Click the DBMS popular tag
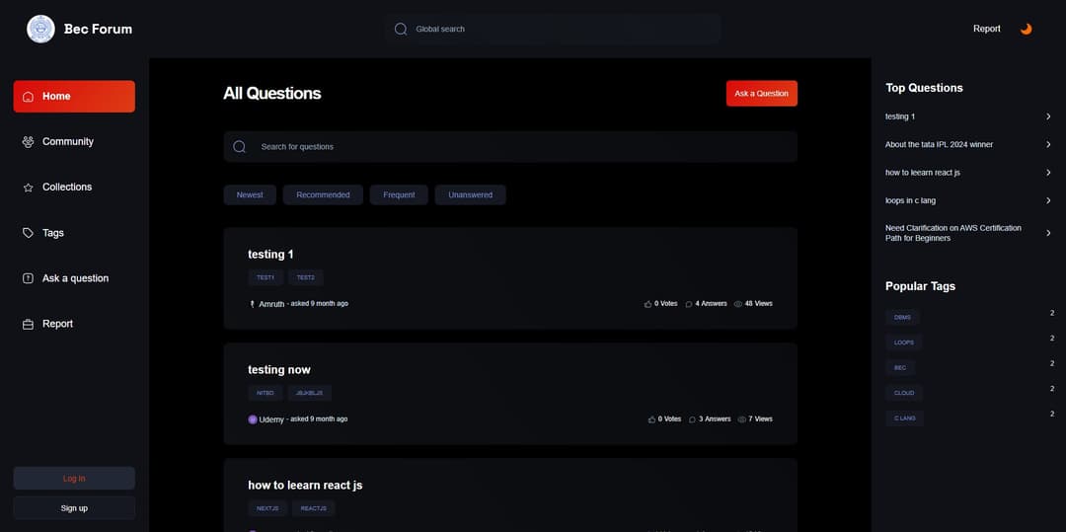Screen dimensions: 1066x532 point(902,318)
